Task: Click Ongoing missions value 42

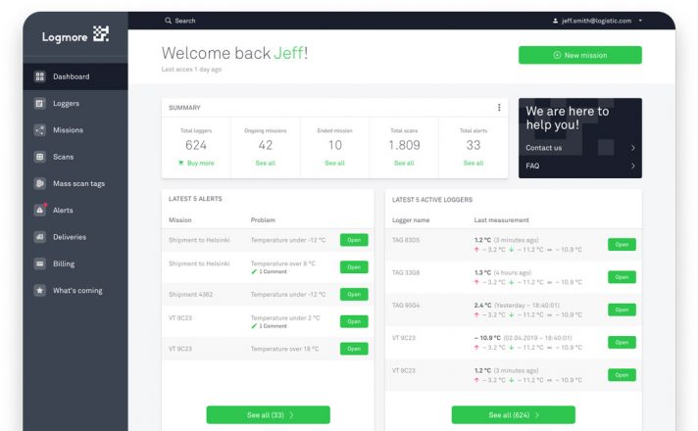Action: pyautogui.click(x=266, y=145)
